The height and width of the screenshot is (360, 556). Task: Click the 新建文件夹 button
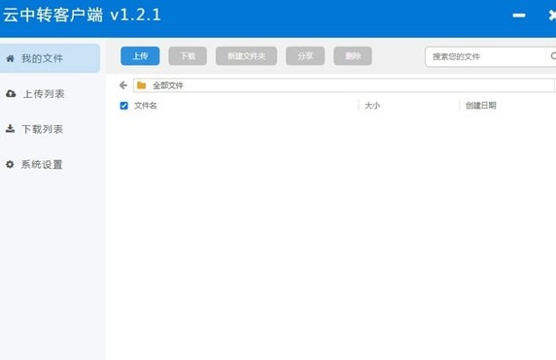coord(247,56)
